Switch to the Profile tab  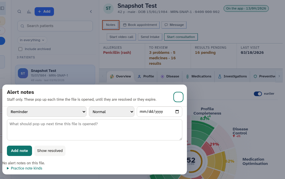point(146,76)
